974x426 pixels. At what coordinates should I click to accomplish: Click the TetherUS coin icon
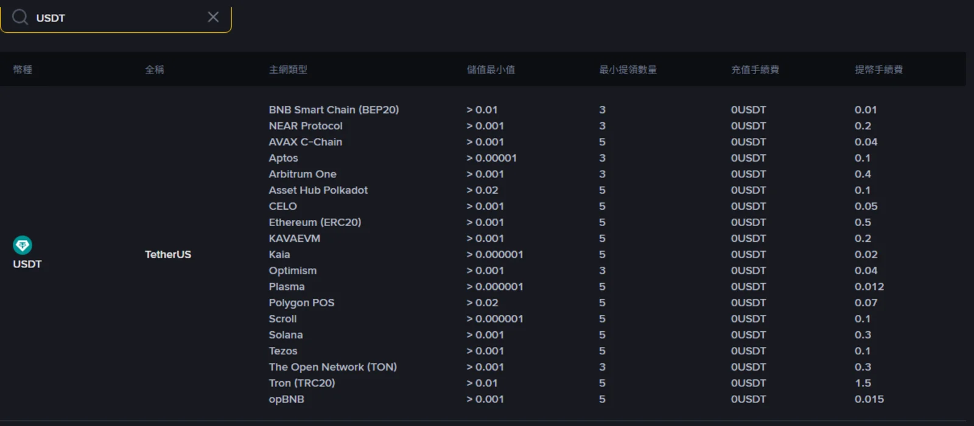point(23,245)
